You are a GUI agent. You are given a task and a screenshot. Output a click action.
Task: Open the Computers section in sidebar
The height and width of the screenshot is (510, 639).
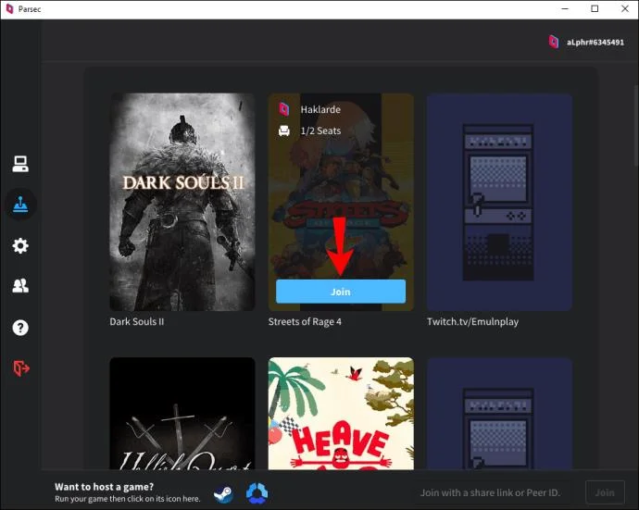point(20,164)
